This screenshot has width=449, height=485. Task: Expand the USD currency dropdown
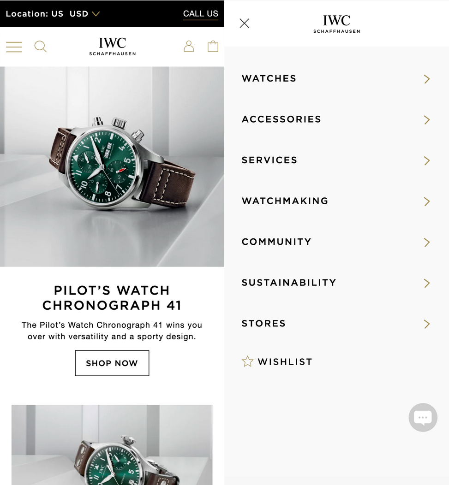[84, 14]
